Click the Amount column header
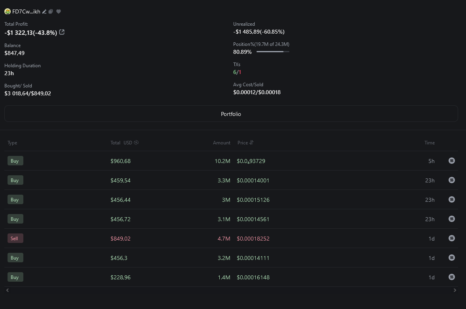Image resolution: width=466 pixels, height=309 pixels. pos(222,143)
